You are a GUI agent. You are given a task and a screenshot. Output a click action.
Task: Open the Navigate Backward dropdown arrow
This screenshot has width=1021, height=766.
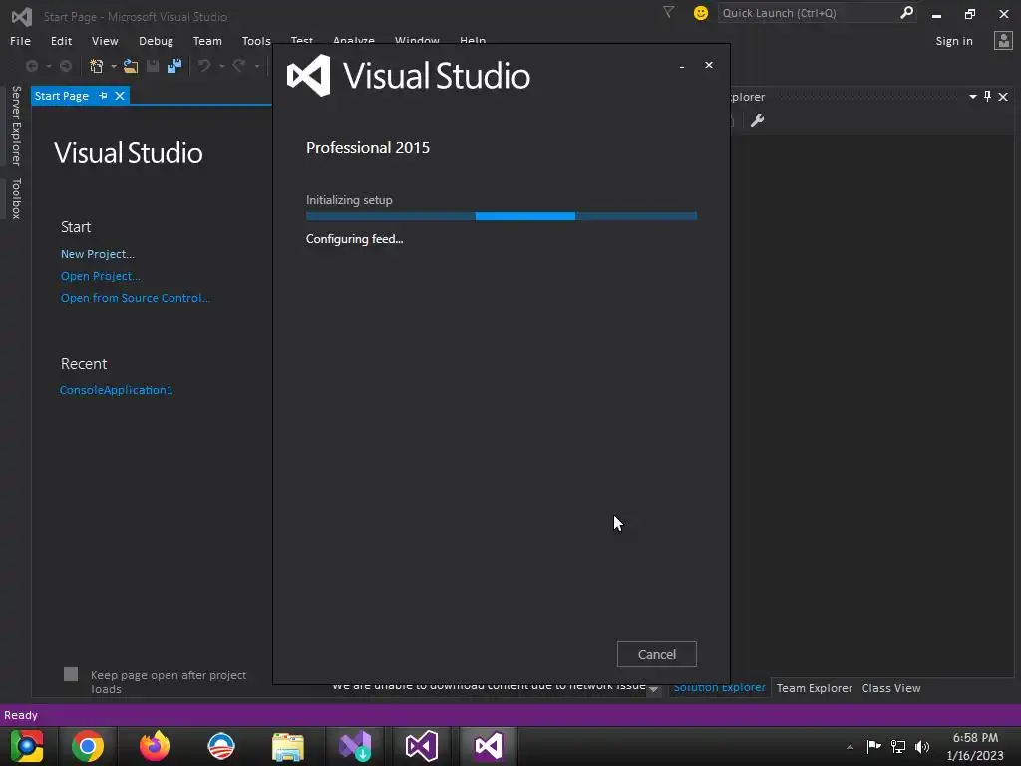tap(48, 66)
